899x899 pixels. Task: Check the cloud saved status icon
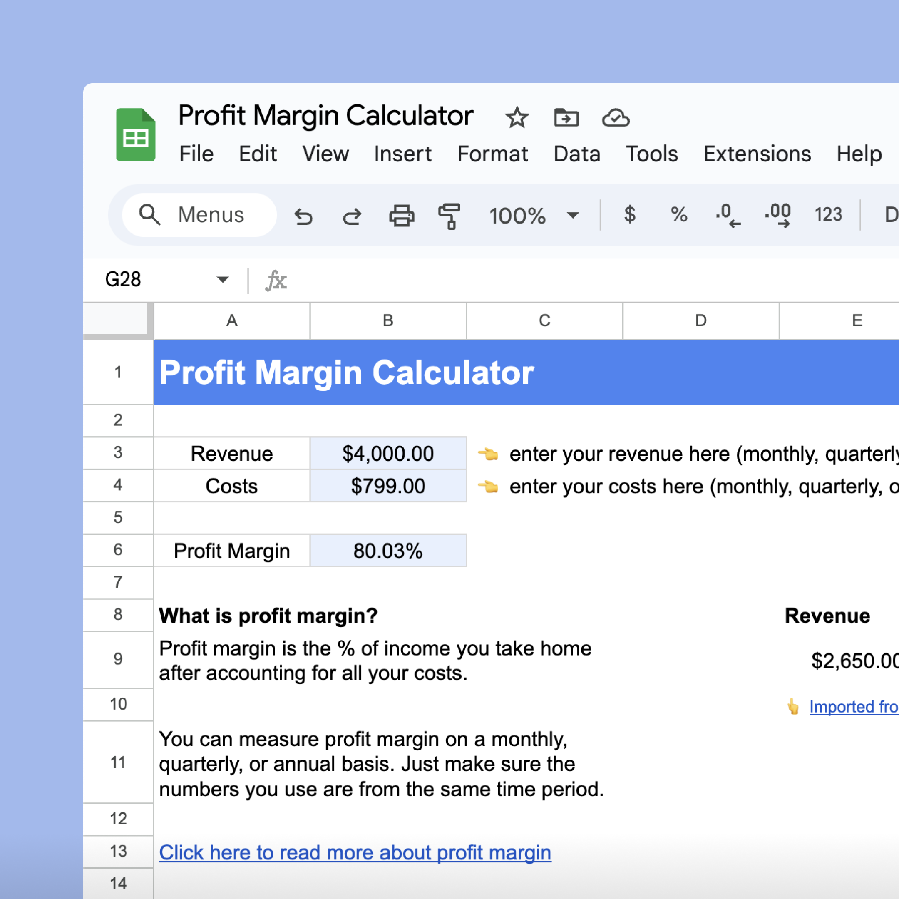pos(615,117)
